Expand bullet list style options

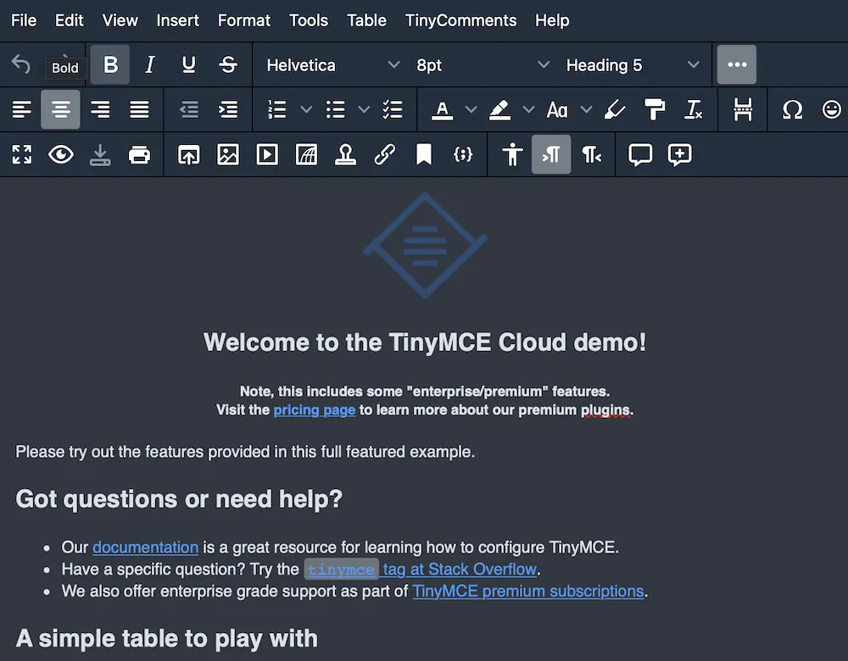point(364,109)
